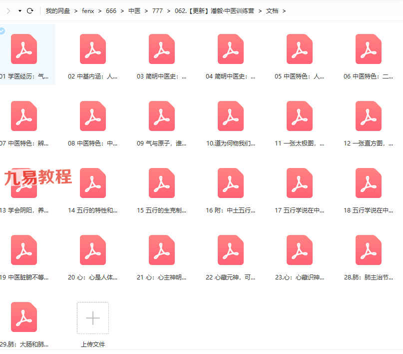Image resolution: width=403 pixels, height=354 pixels.
Task: Open PDF icon for 05 中医特色
Action: pos(300,49)
